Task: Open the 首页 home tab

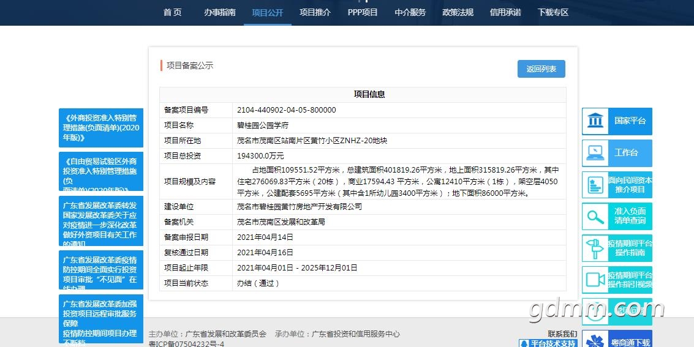Action: (x=173, y=12)
